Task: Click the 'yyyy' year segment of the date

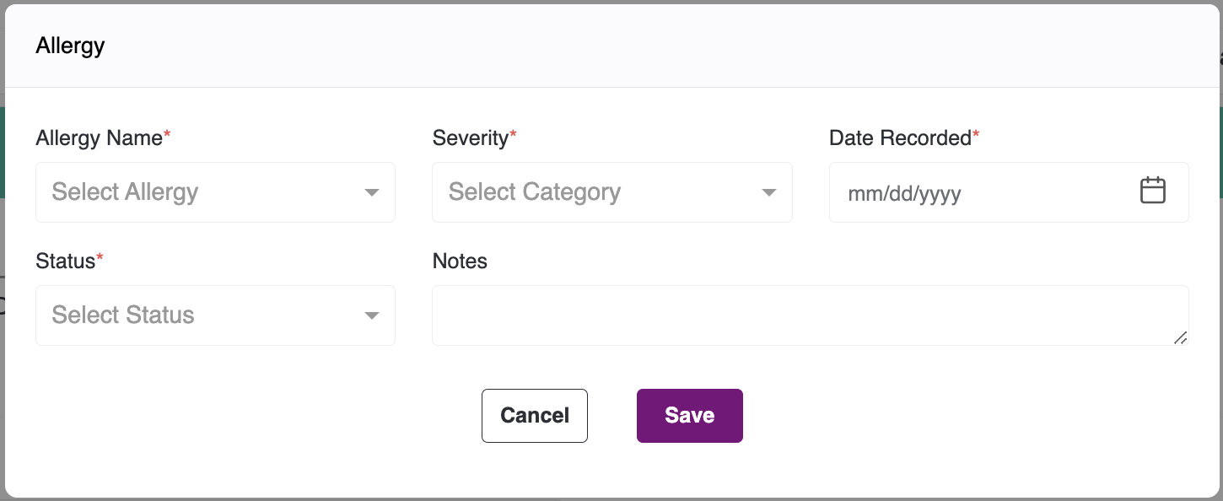Action: click(940, 194)
